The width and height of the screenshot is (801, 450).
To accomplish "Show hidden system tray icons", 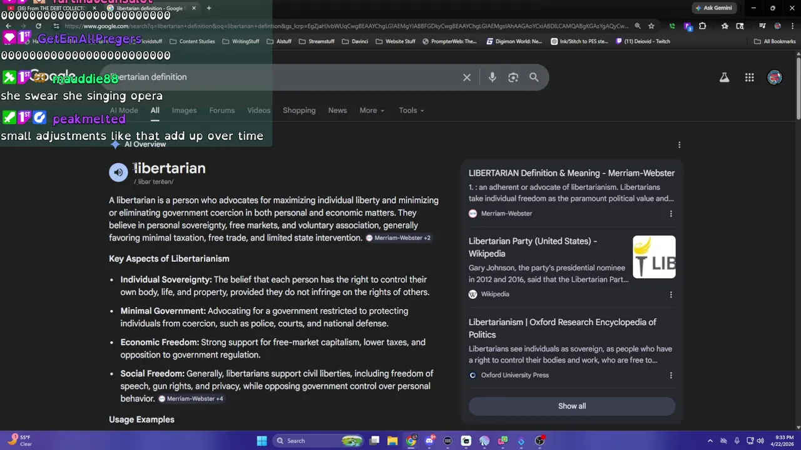I will click(x=710, y=441).
